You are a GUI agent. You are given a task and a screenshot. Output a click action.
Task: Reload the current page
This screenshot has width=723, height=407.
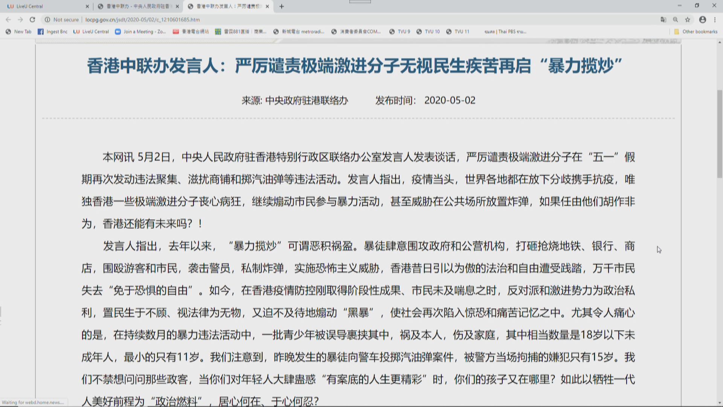32,20
